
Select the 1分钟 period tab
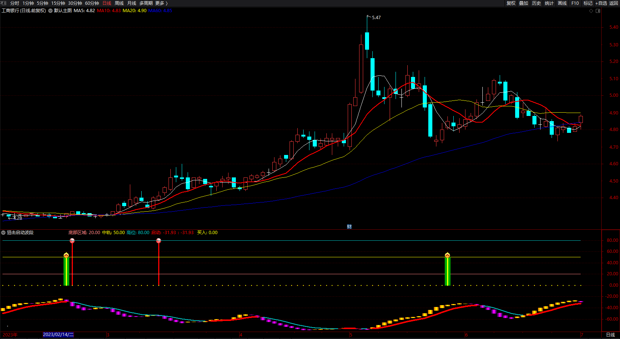28,3
